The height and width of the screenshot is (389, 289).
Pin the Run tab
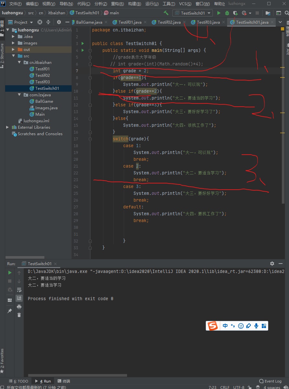pyautogui.click(x=10, y=311)
